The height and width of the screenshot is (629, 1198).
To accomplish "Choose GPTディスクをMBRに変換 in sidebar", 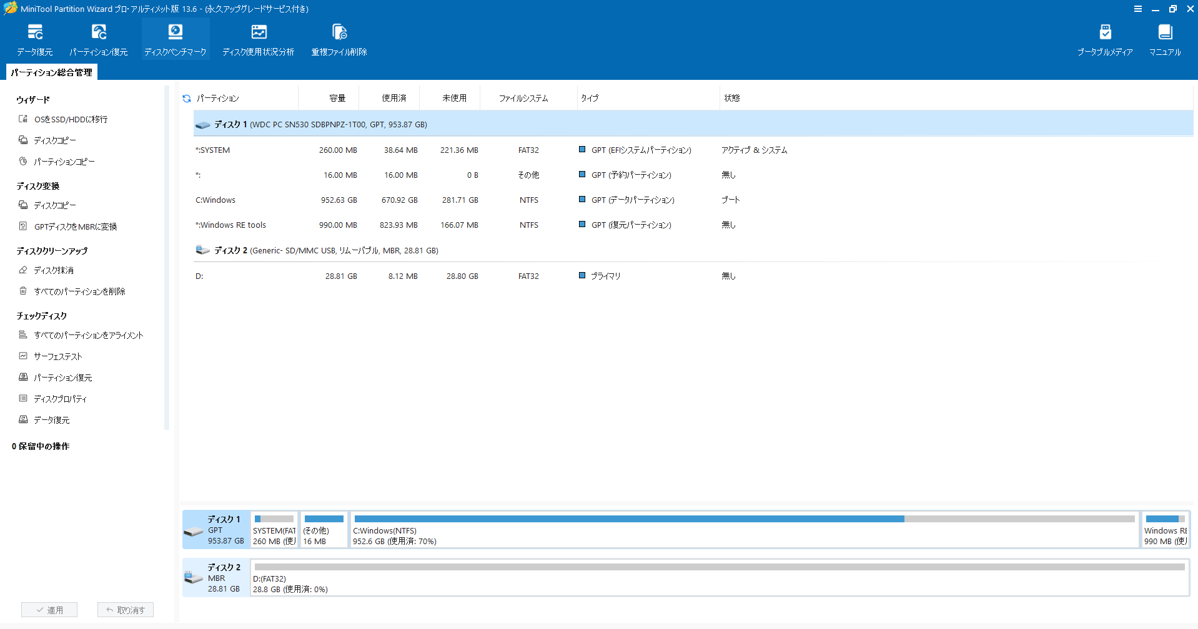I will coord(76,227).
